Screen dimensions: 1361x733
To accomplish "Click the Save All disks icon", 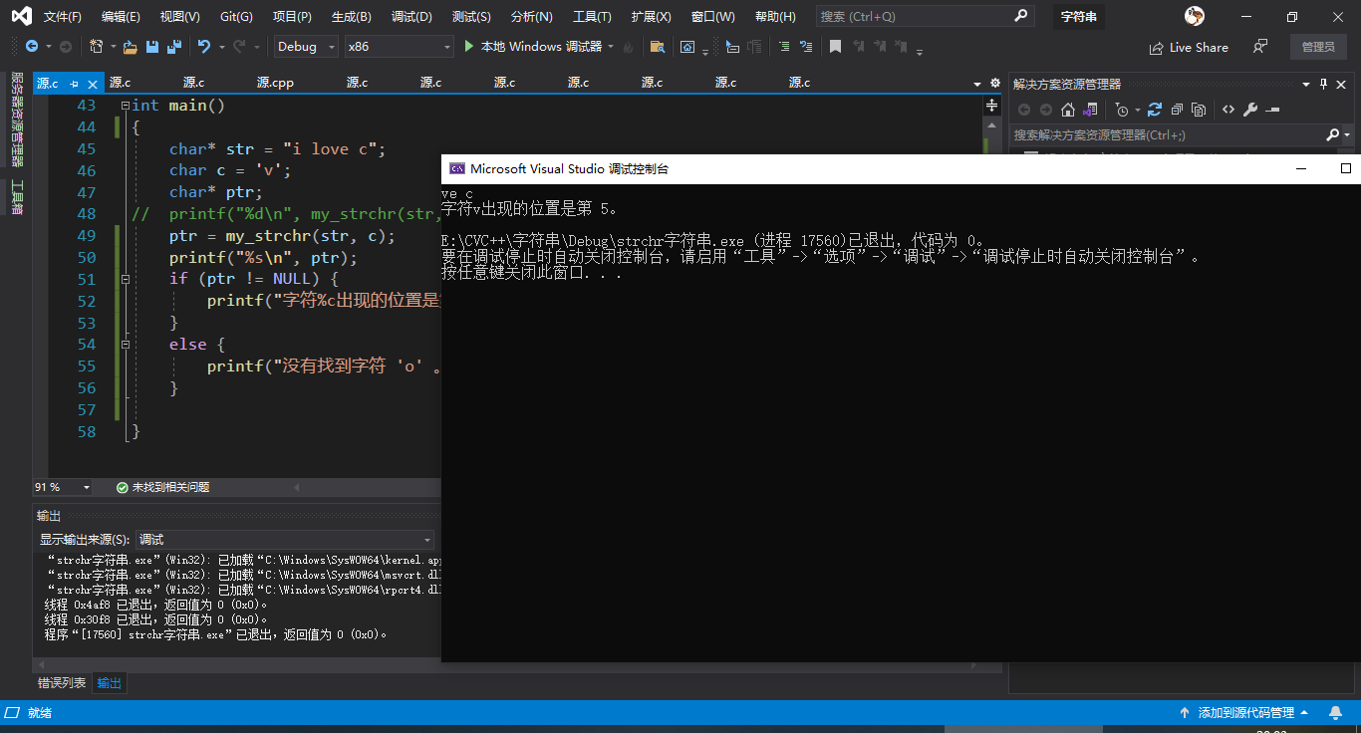I will click(174, 47).
